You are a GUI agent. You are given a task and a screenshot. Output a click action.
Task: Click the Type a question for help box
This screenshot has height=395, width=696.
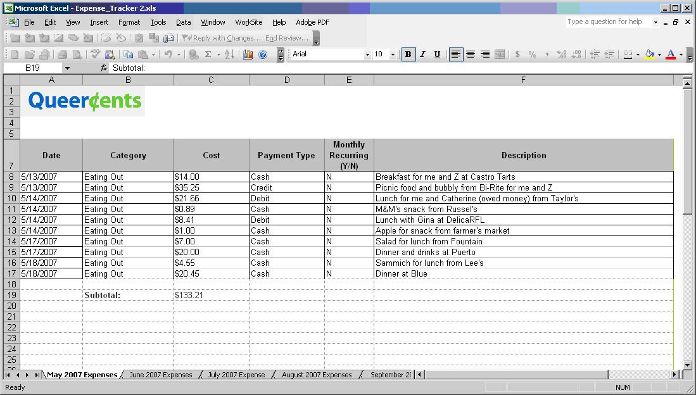click(x=608, y=22)
